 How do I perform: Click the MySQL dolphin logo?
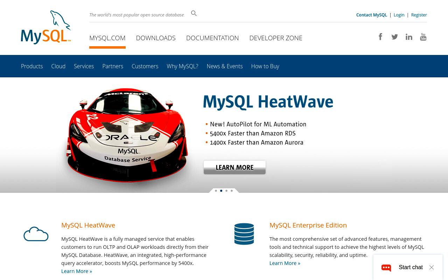pyautogui.click(x=46, y=27)
